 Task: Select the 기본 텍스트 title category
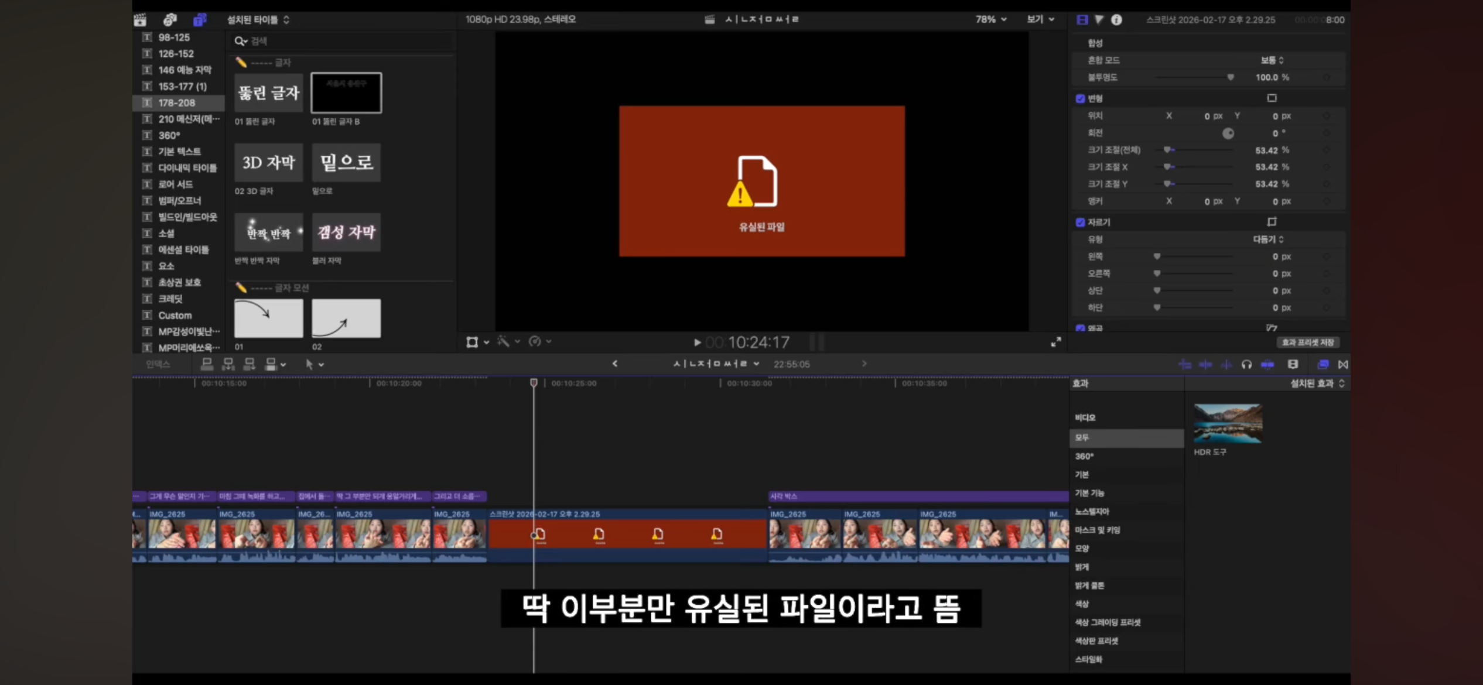tap(179, 152)
